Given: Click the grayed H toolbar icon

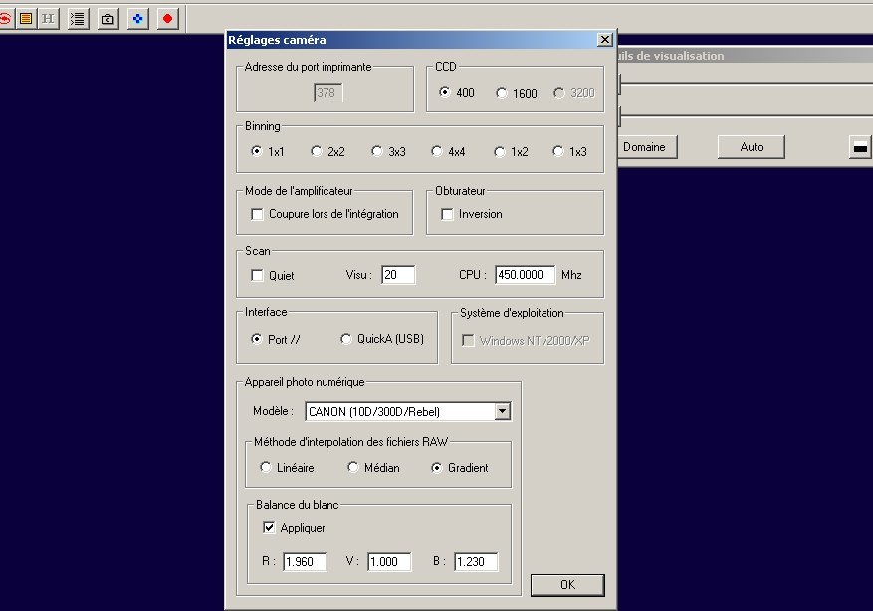Looking at the screenshot, I should 49,19.
